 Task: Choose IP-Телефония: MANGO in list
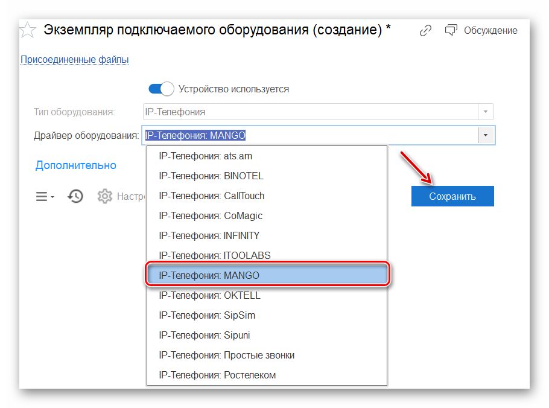point(267,275)
